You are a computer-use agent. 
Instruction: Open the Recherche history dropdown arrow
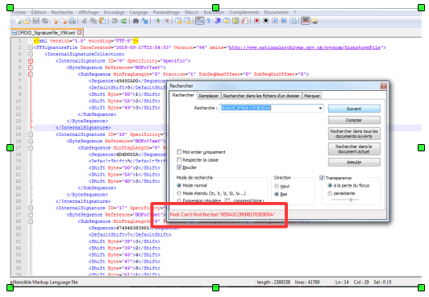tap(320, 109)
